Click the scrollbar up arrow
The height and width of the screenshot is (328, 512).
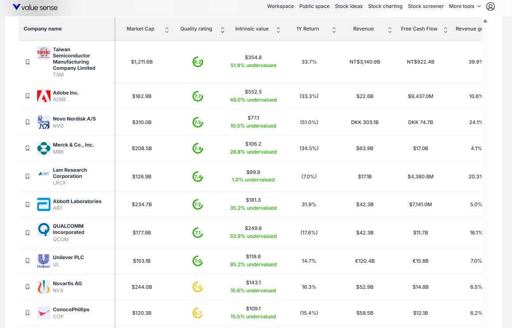(485, 21)
